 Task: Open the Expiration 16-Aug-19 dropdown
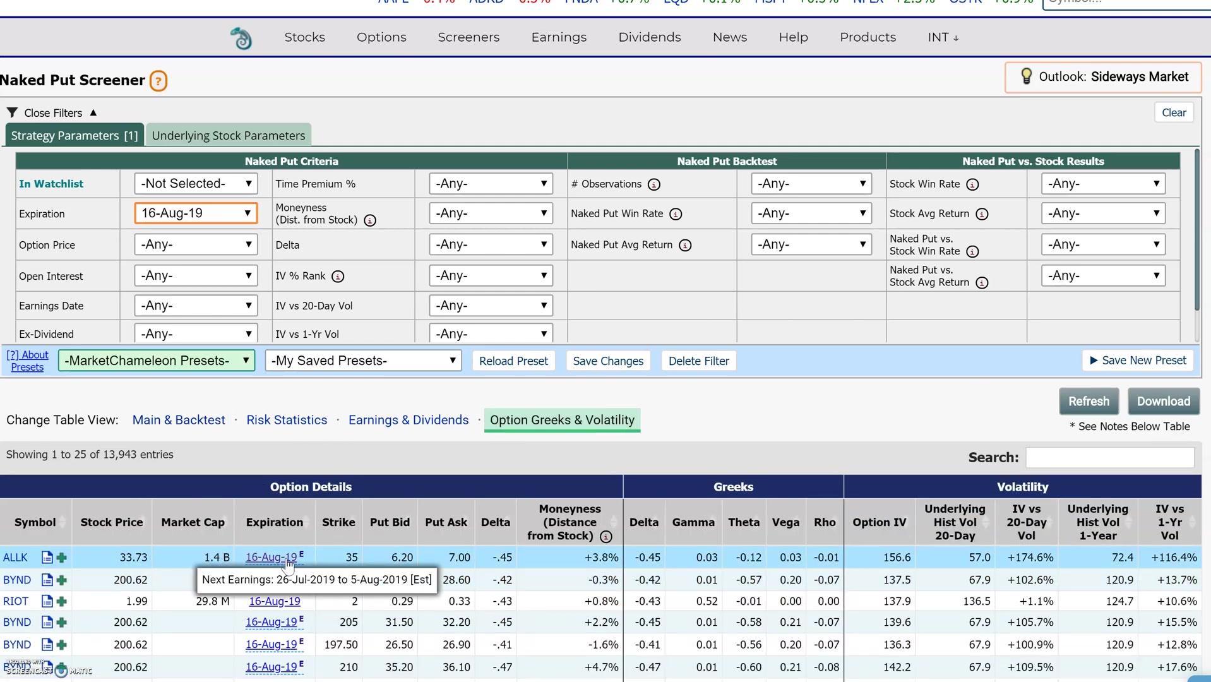(x=196, y=213)
